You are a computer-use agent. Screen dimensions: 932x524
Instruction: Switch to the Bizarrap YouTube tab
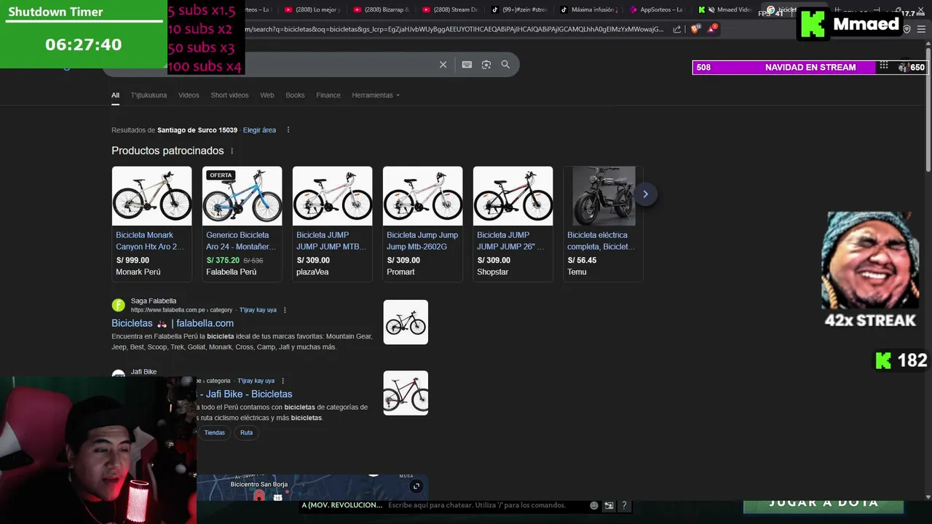[x=380, y=9]
